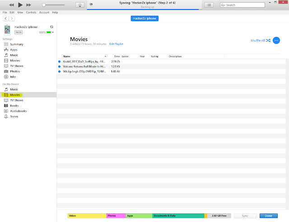Click the Search field
The width and height of the screenshot is (289, 222).
(x=242, y=5)
